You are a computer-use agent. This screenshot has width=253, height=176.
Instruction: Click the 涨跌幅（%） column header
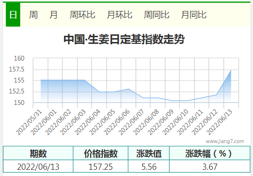coord(210,153)
